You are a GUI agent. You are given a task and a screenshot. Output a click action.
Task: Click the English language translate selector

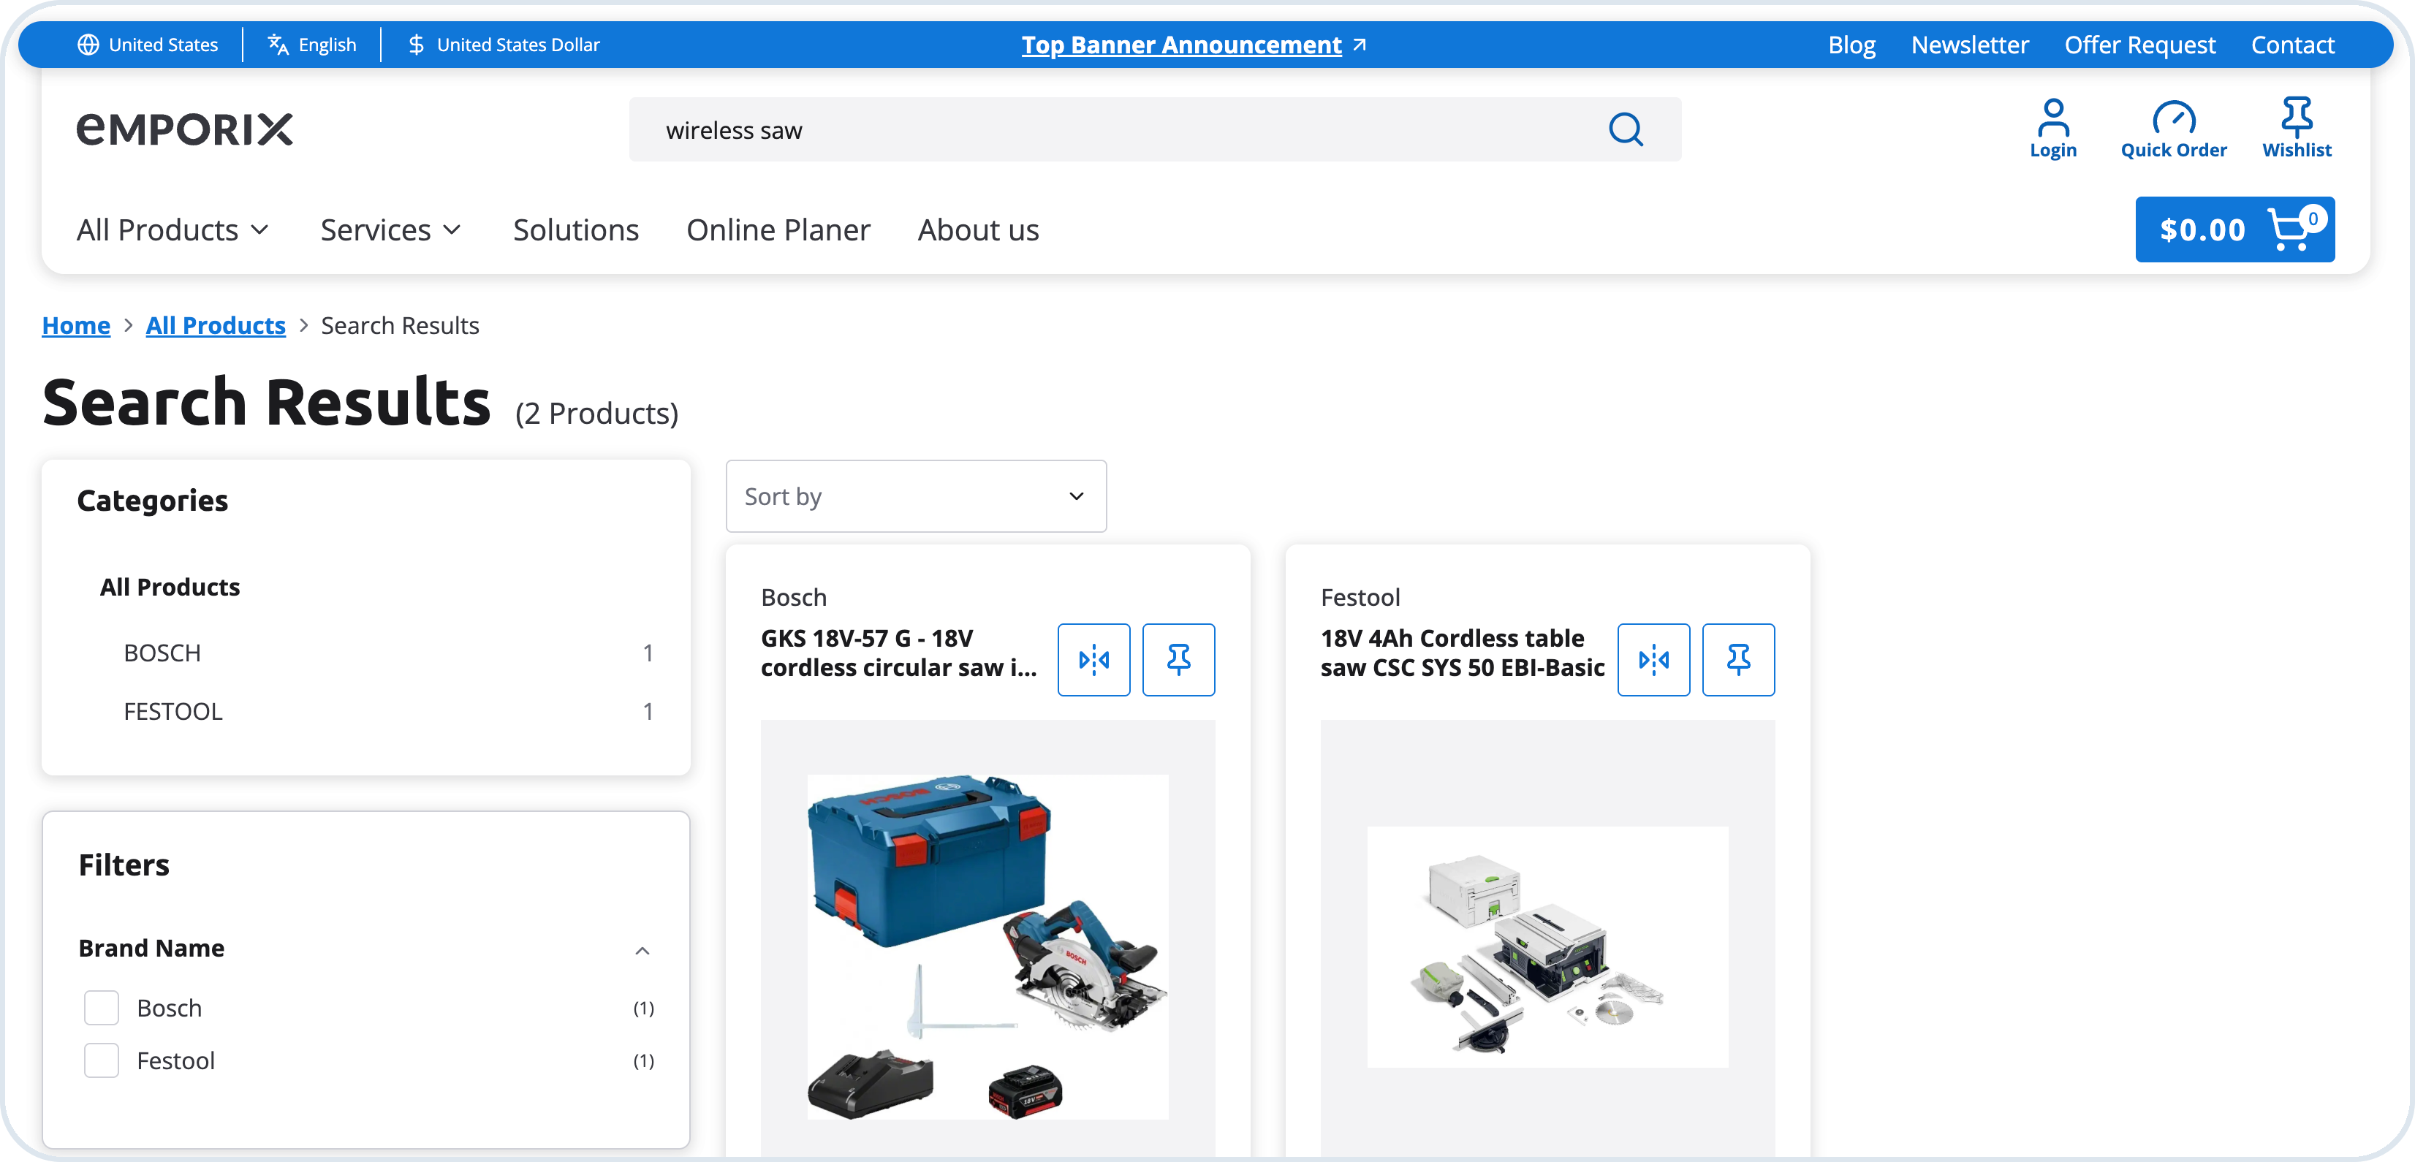coord(312,45)
